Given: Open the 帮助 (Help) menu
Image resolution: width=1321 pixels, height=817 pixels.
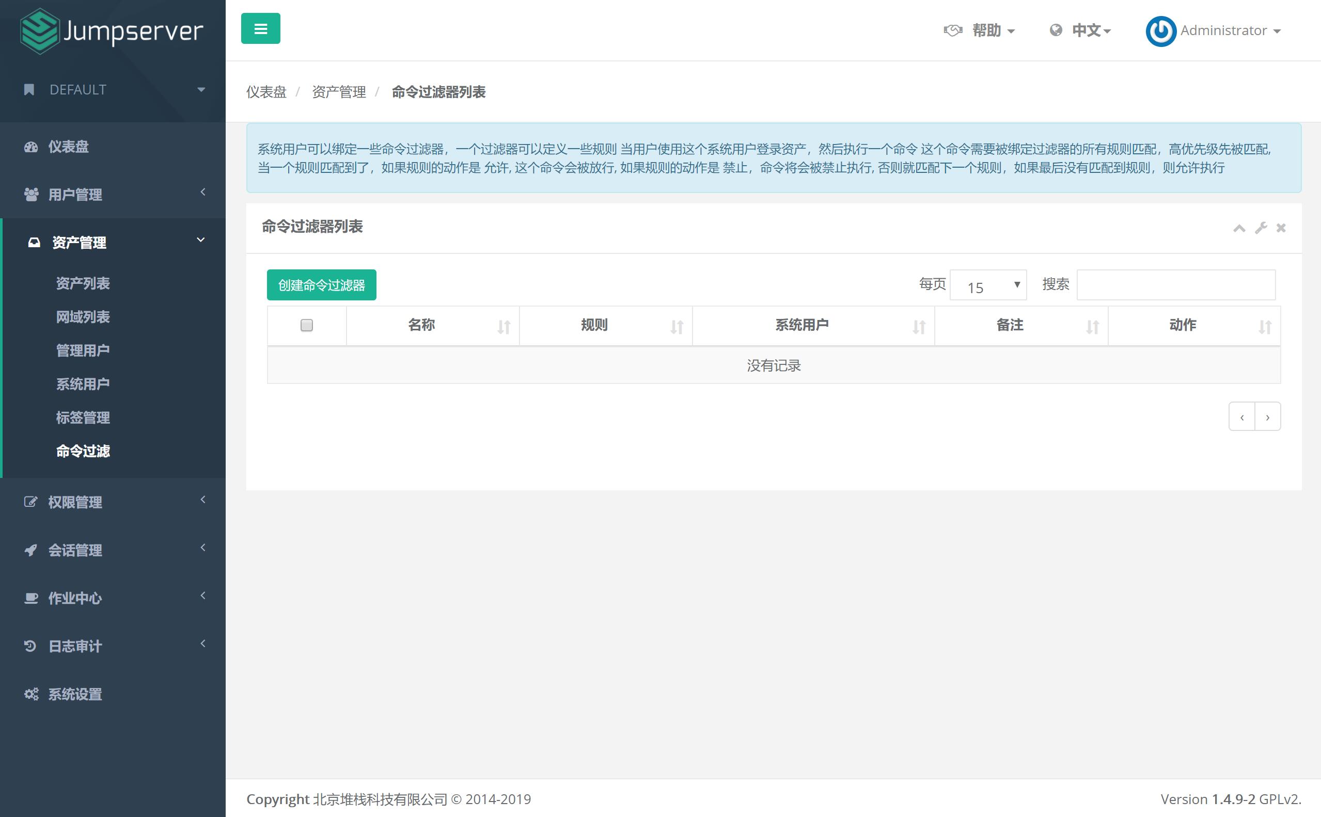Looking at the screenshot, I should pyautogui.click(x=985, y=29).
